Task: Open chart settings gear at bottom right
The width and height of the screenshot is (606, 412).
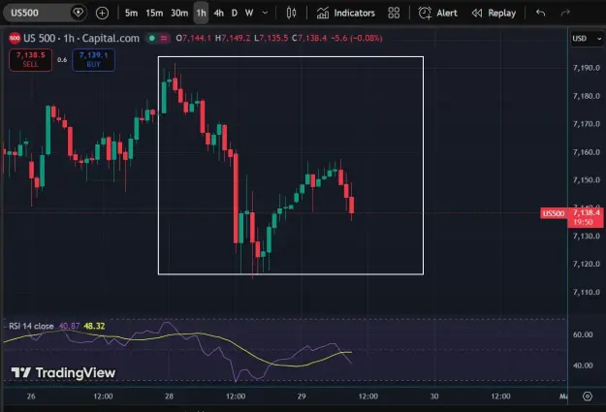Action: coord(587,396)
